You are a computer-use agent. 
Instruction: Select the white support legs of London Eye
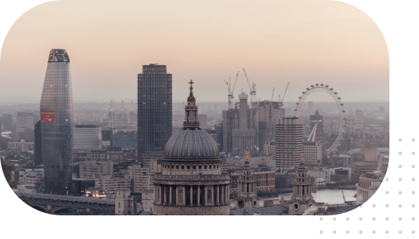pos(312,133)
